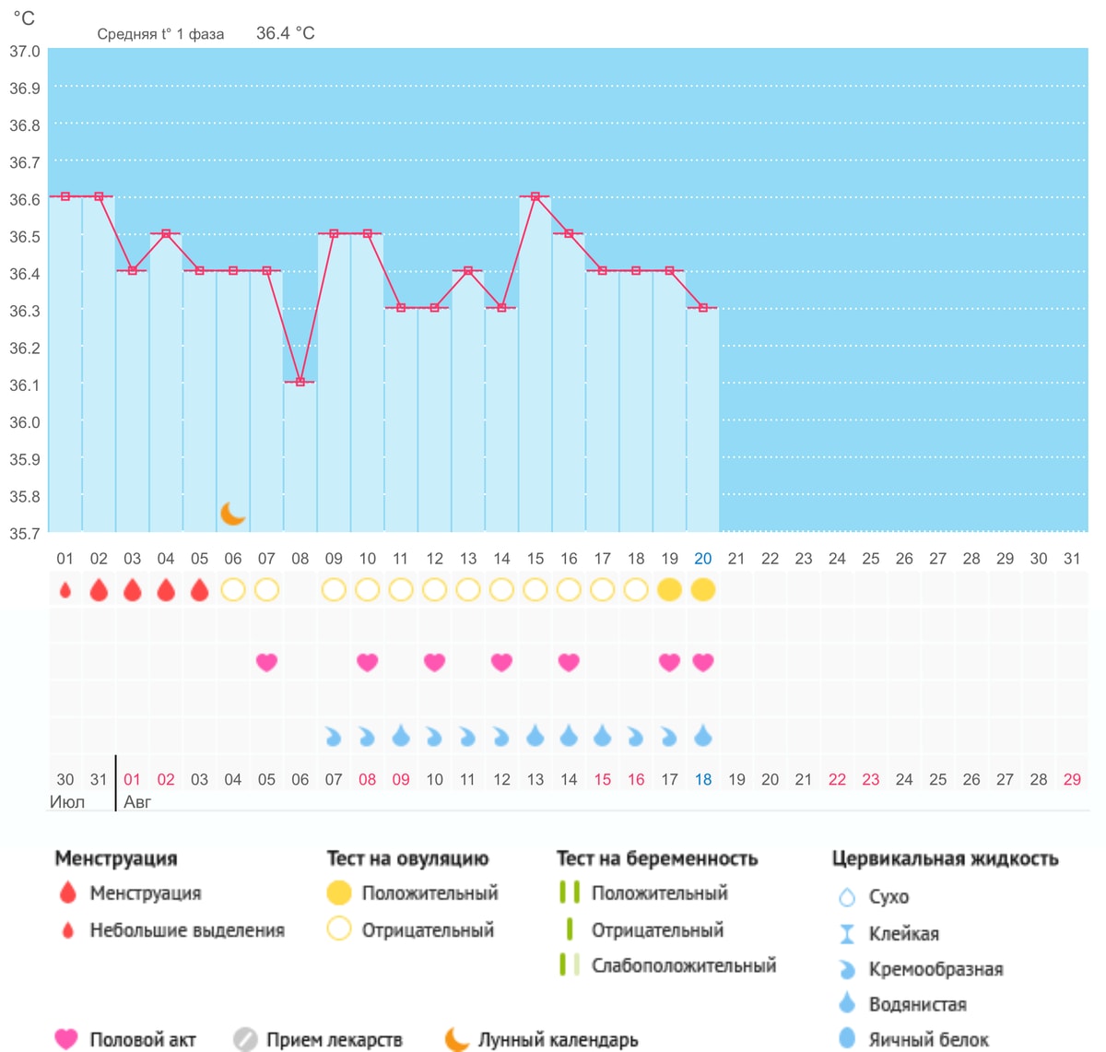
Task: Click the Половой акт heart legend icon
Action: (66, 1038)
